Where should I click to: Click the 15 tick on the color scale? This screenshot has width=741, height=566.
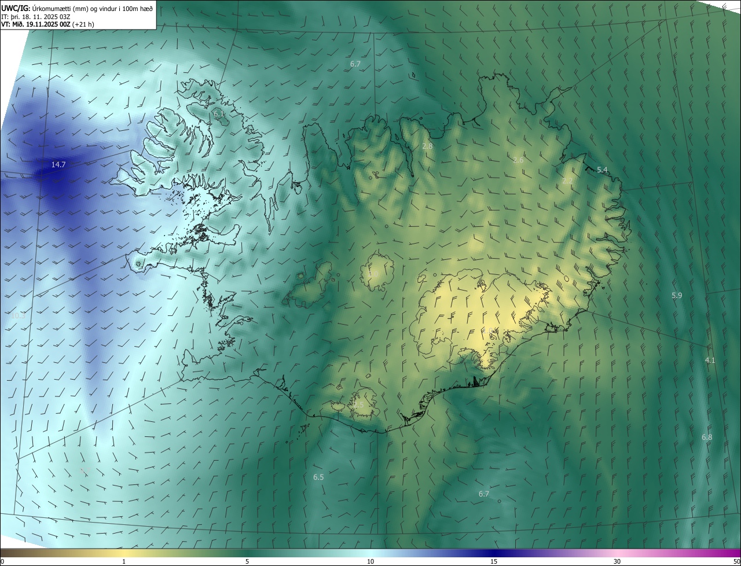pos(494,561)
